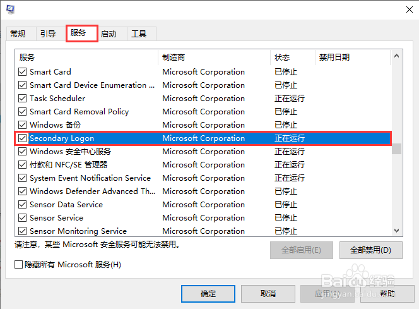Sort by the 制造商 column header

pyautogui.click(x=215, y=58)
